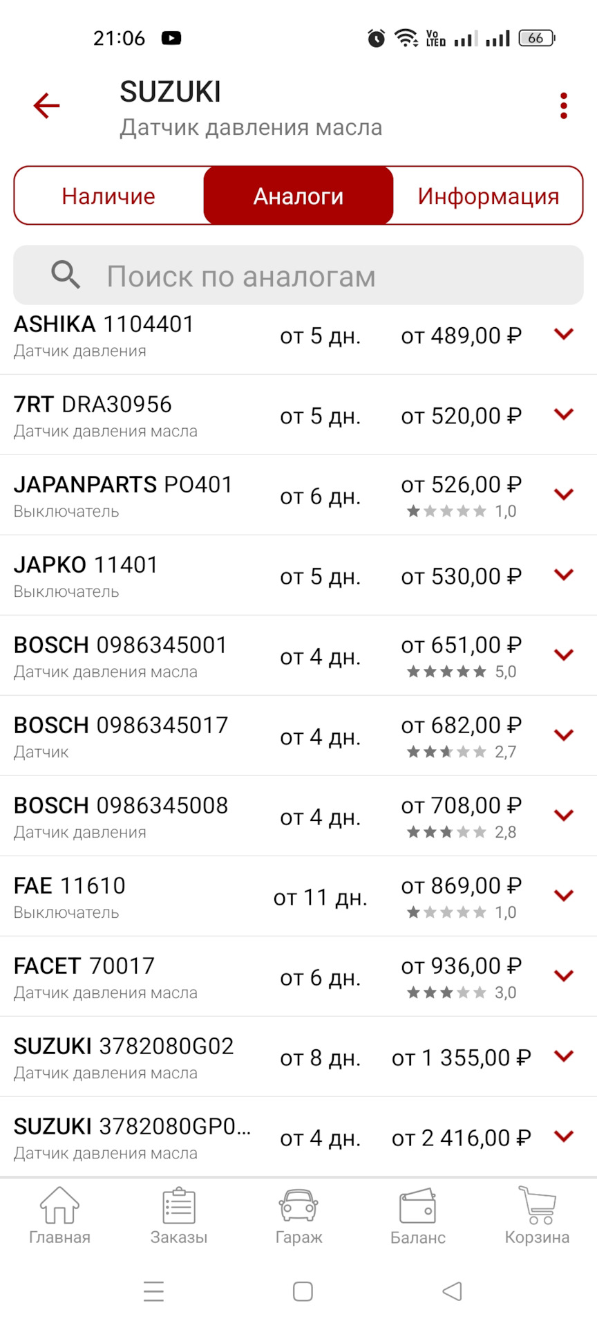Viewport: 597px width, 1328px height.
Task: Open the Корзина cart icon
Action: pyautogui.click(x=538, y=1205)
